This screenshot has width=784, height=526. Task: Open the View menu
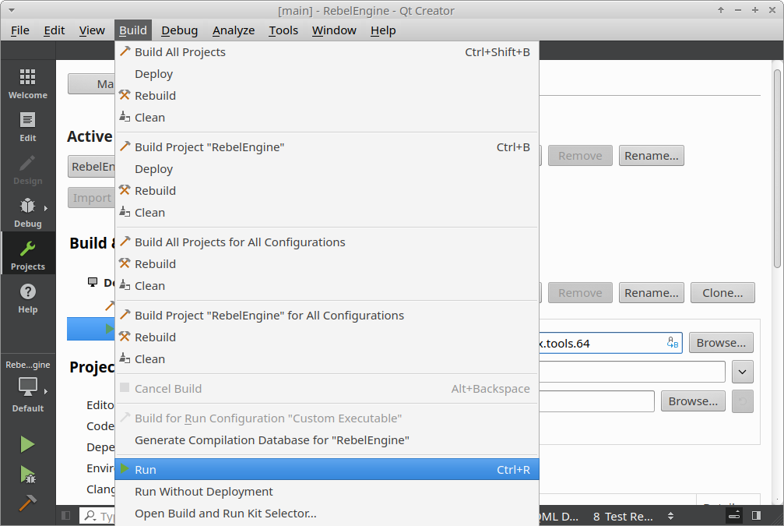(92, 30)
